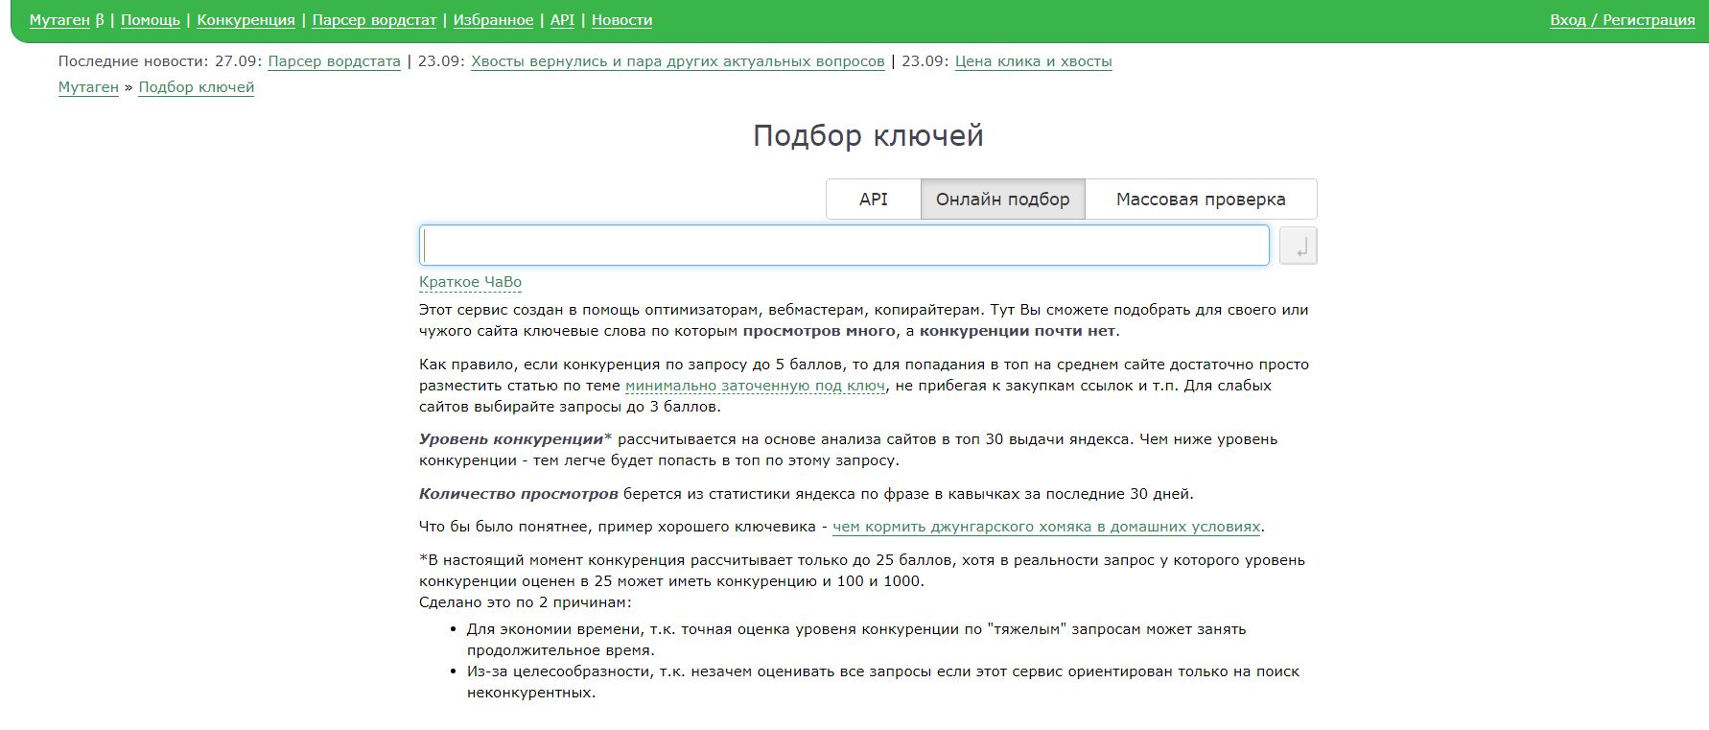Viewport: 1709px width, 730px height.
Task: Click bold text Уровень конкуренции
Action: click(x=511, y=439)
